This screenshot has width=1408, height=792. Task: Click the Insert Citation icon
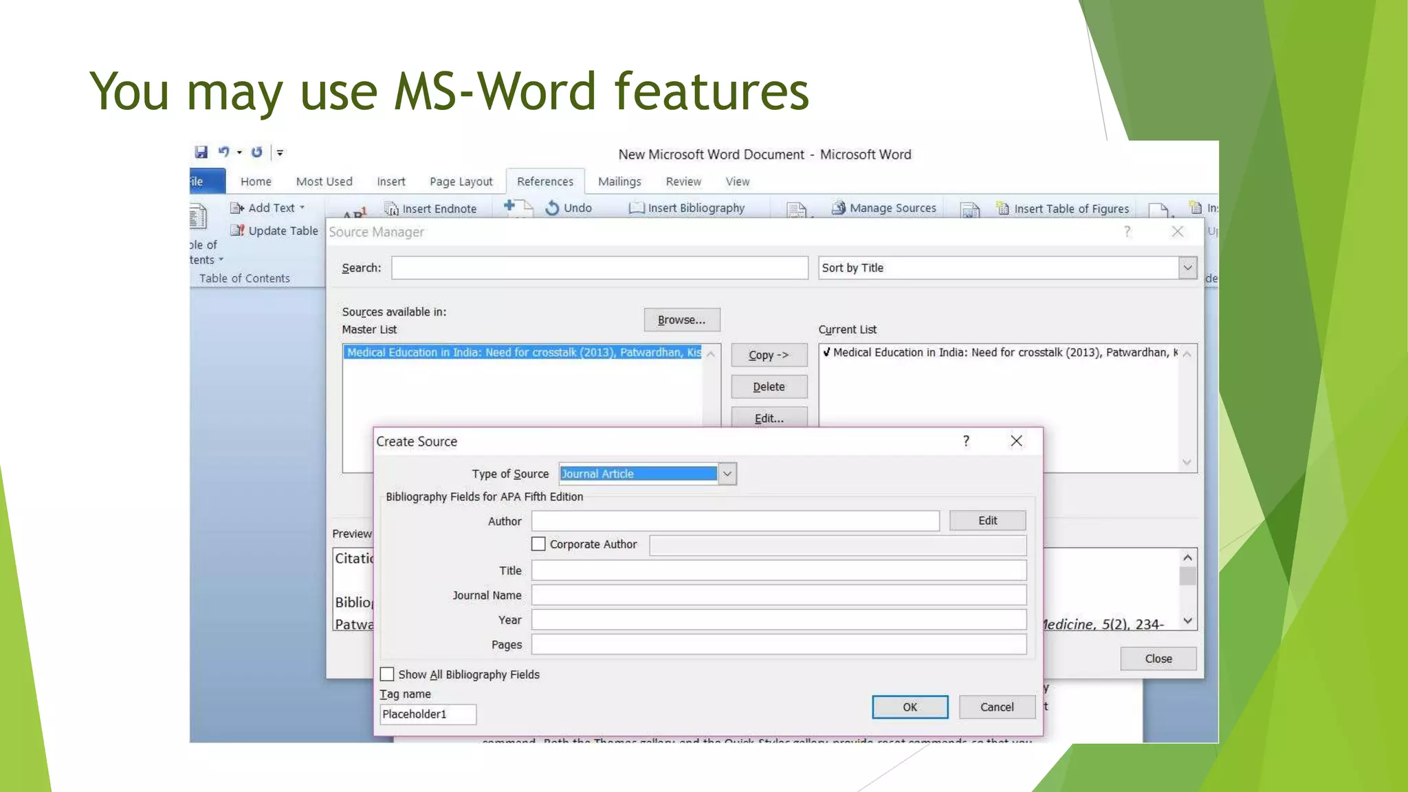797,210
